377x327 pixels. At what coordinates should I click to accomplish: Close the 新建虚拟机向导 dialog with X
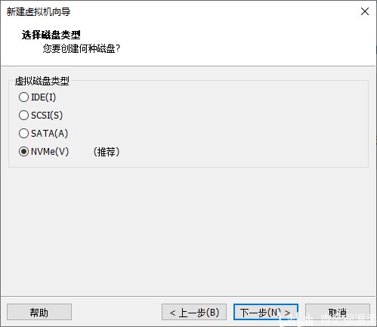click(365, 11)
